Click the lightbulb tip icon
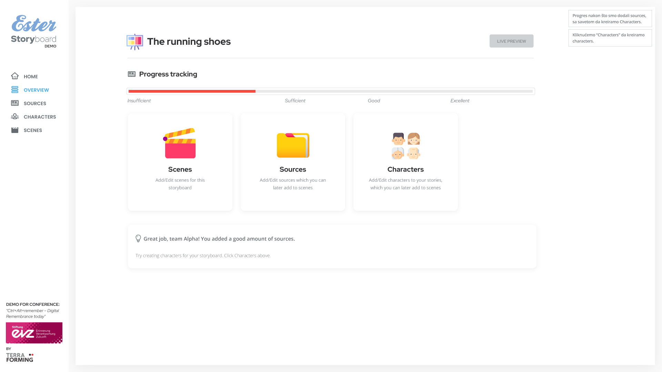 [138, 238]
